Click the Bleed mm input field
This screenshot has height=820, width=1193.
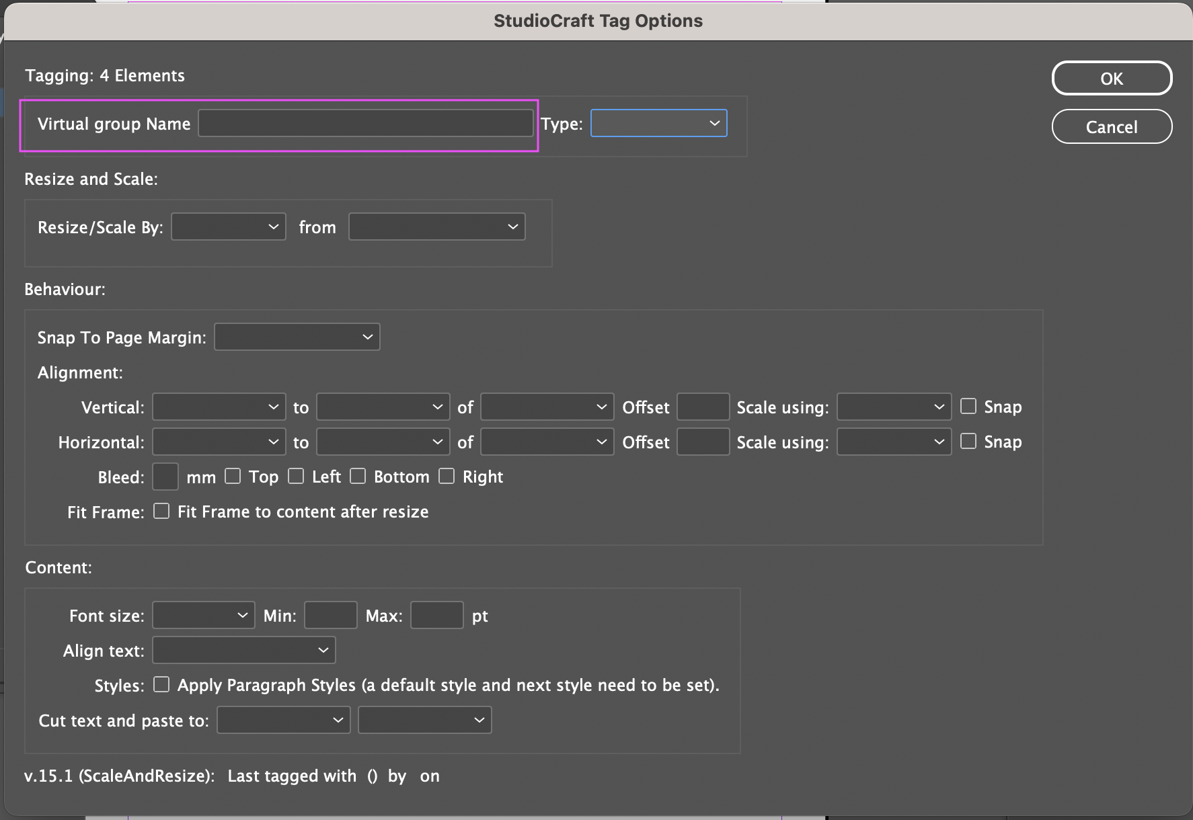coord(165,477)
